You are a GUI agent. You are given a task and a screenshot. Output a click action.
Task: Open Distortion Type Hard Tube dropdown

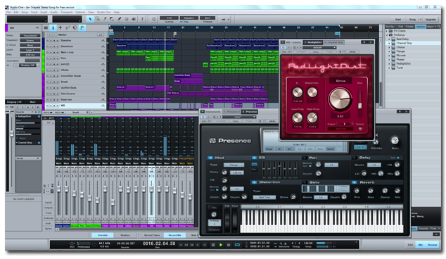(x=265, y=197)
